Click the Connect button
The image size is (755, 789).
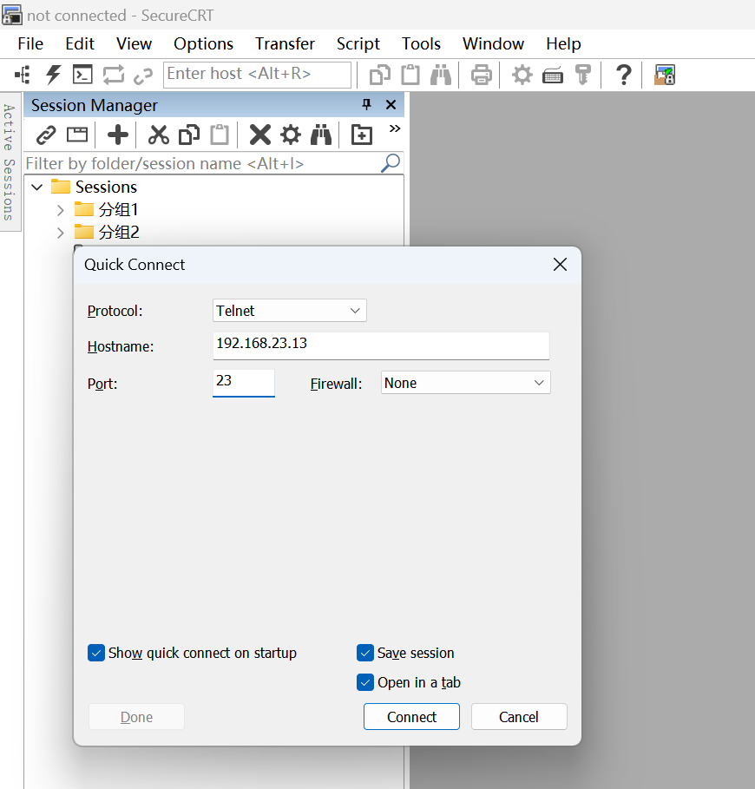(x=411, y=717)
